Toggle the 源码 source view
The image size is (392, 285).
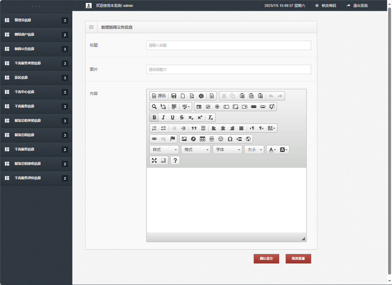pos(159,96)
